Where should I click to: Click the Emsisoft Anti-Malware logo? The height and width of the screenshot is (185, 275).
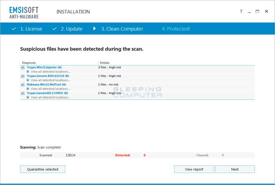[x=24, y=13]
